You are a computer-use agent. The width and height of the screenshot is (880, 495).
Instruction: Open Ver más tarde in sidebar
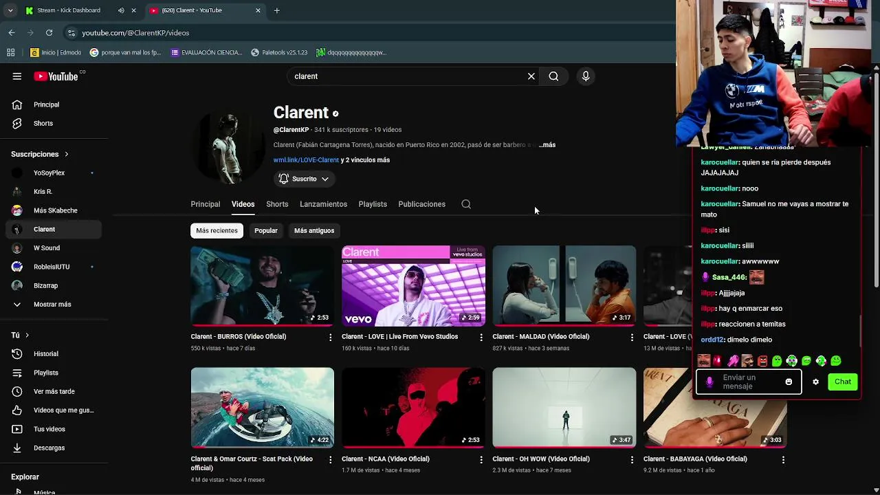(54, 391)
